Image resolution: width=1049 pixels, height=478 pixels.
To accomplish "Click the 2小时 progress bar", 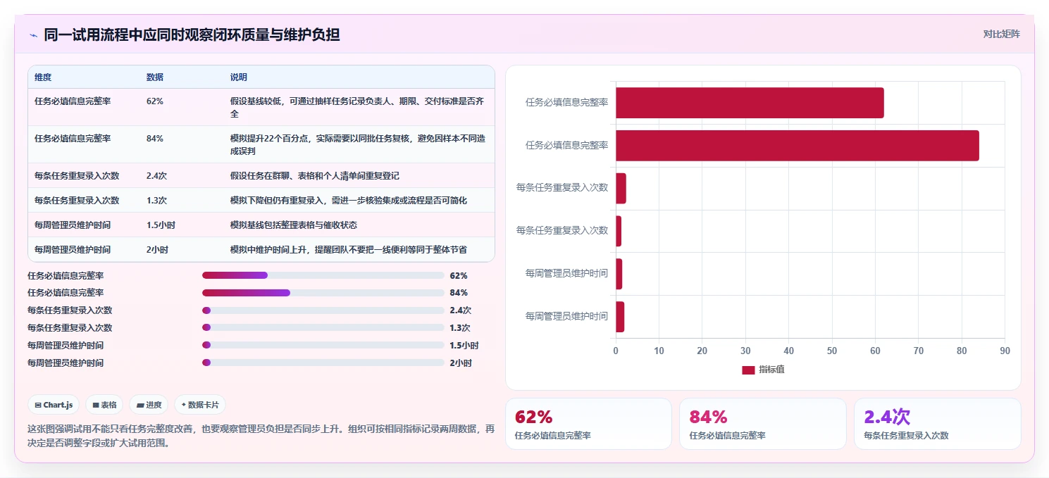I will [x=323, y=363].
